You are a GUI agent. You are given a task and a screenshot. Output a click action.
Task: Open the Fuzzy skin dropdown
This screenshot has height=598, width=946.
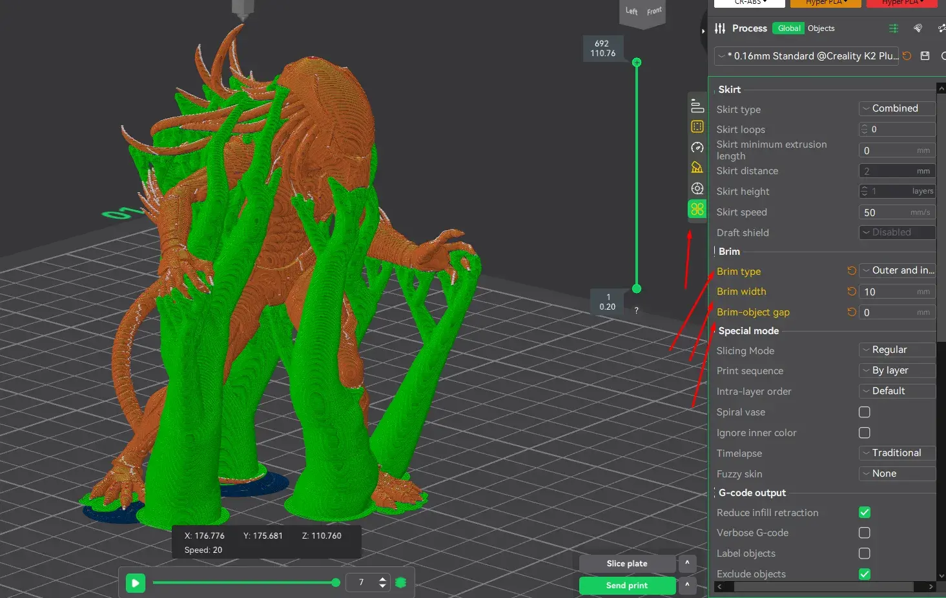click(x=896, y=473)
